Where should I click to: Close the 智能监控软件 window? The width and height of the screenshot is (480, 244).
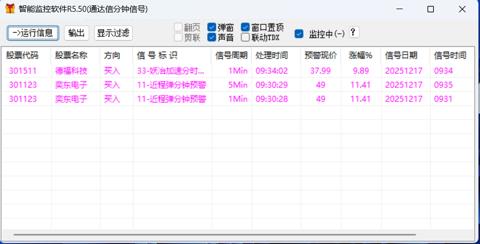pos(462,9)
